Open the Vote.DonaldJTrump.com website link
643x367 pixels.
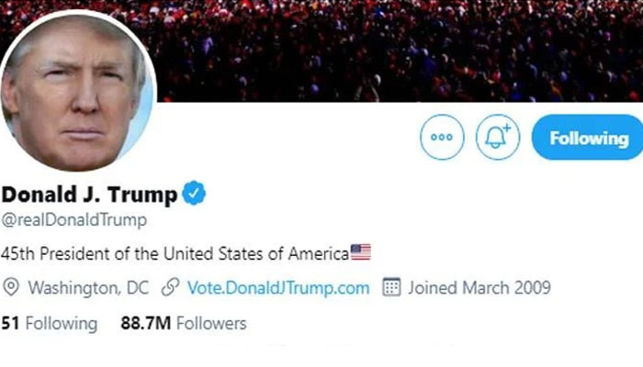click(277, 288)
